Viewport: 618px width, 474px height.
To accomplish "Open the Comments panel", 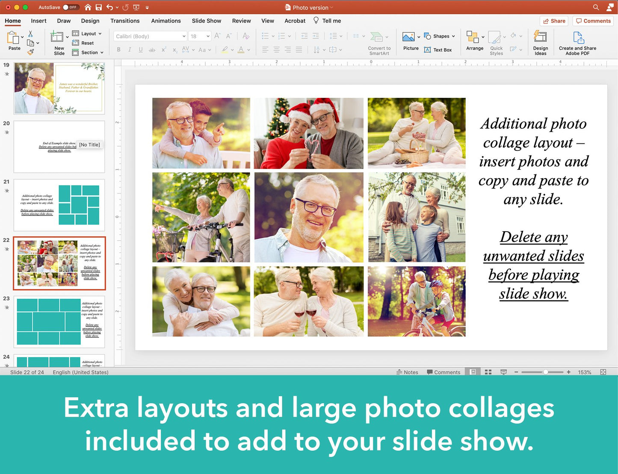I will [593, 21].
